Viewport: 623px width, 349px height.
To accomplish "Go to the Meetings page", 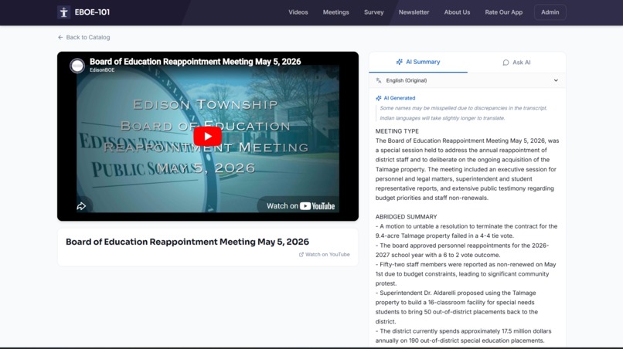I will coord(335,12).
